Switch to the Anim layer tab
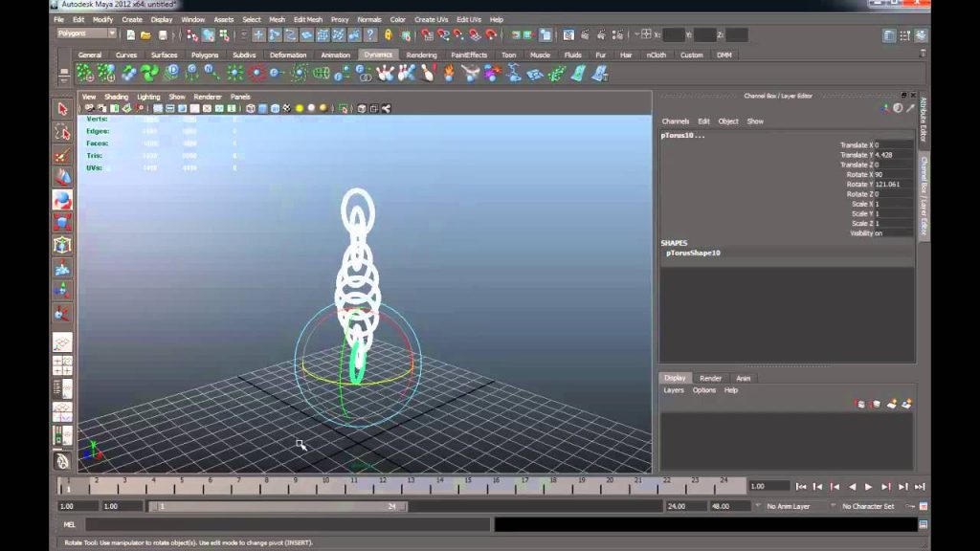The image size is (980, 551). click(x=743, y=379)
